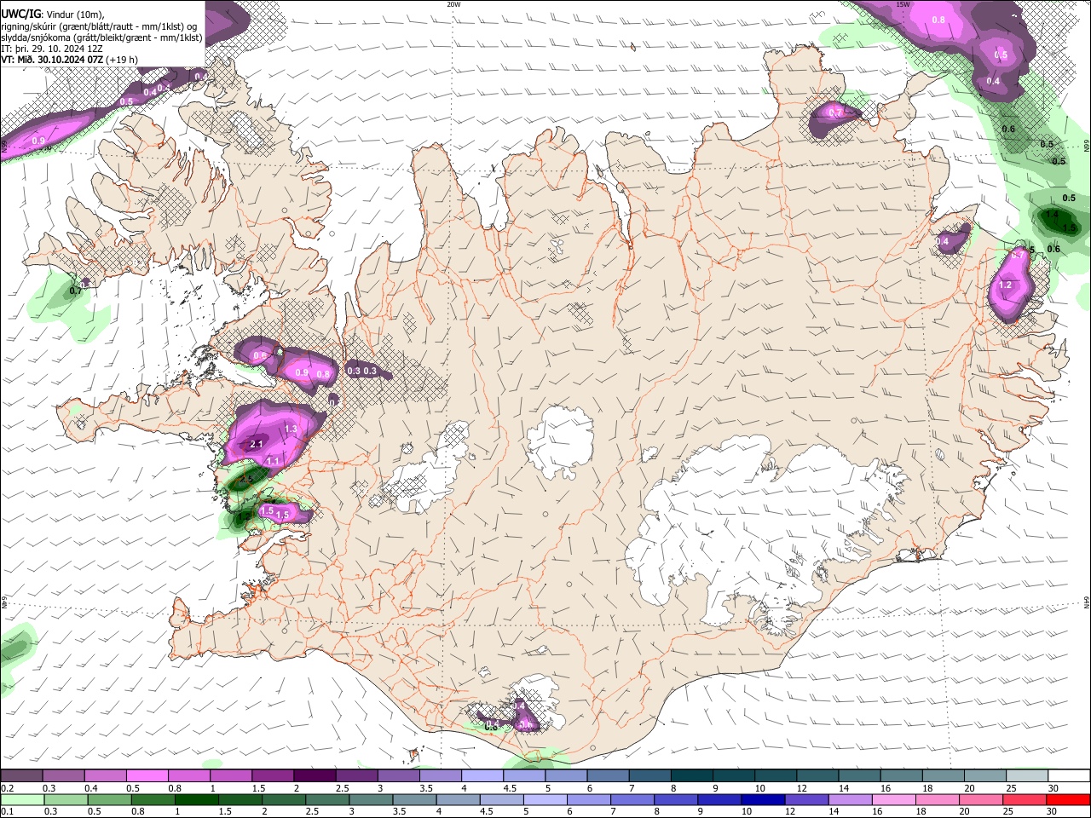Click the '15W' longitude label at the top

tap(903, 4)
